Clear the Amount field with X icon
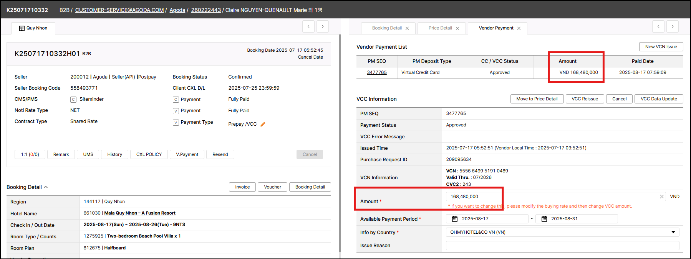 tap(662, 197)
